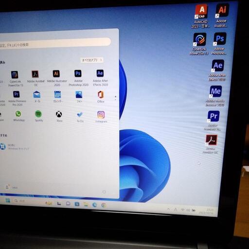
Task: Open the Adobe Illustrator desktop shortcut
Action: click(221, 16)
